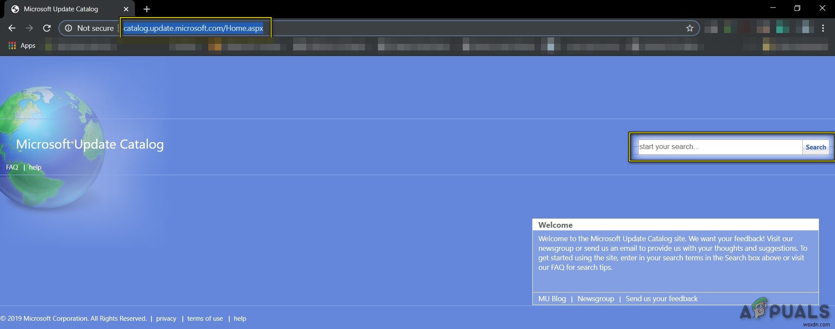
Task: Restore down the browser window
Action: pyautogui.click(x=797, y=8)
